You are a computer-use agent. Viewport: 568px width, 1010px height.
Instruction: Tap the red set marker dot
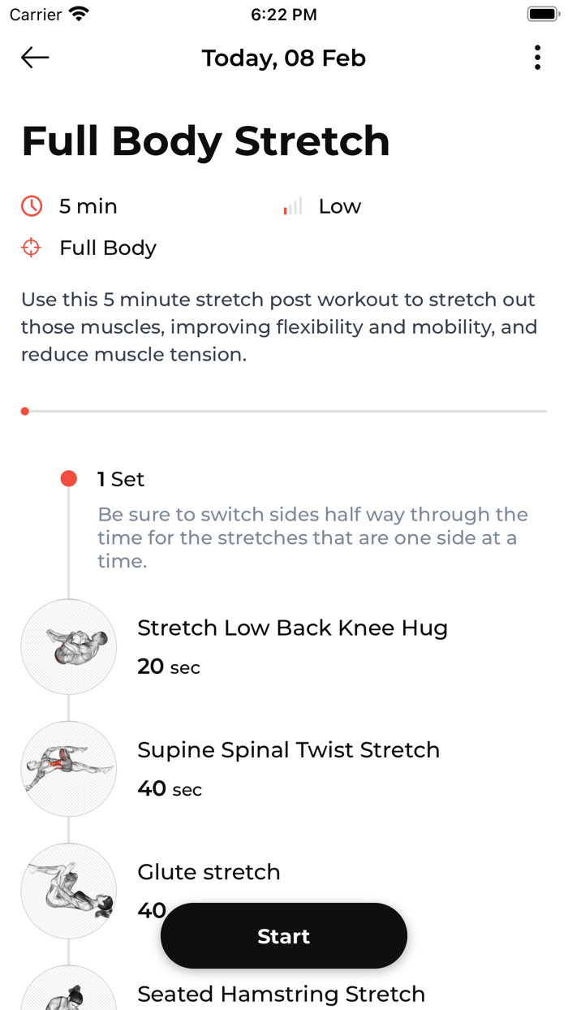(x=68, y=478)
